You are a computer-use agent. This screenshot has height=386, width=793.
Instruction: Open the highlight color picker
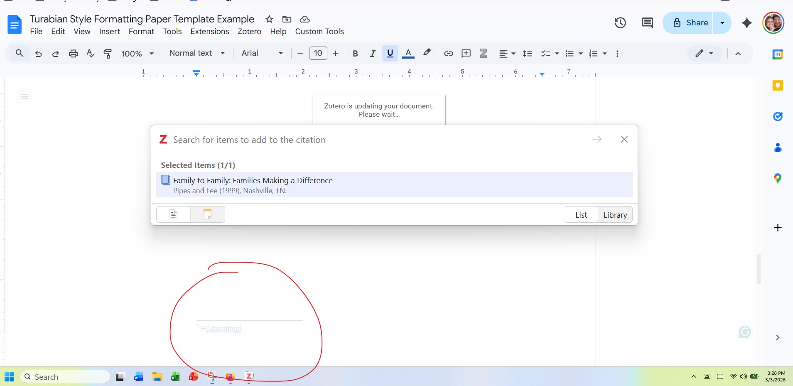pos(427,53)
